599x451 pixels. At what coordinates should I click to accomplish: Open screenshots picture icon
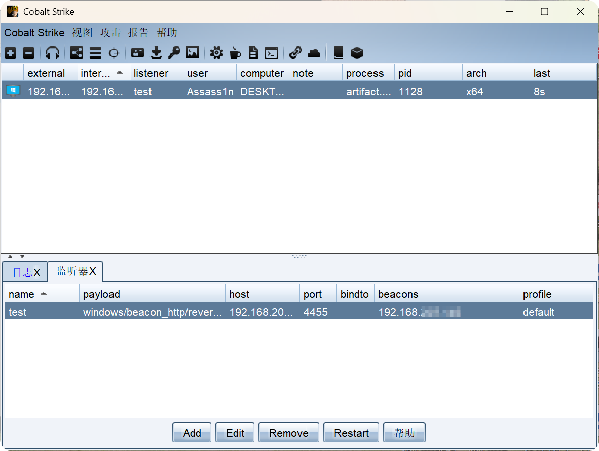click(193, 52)
